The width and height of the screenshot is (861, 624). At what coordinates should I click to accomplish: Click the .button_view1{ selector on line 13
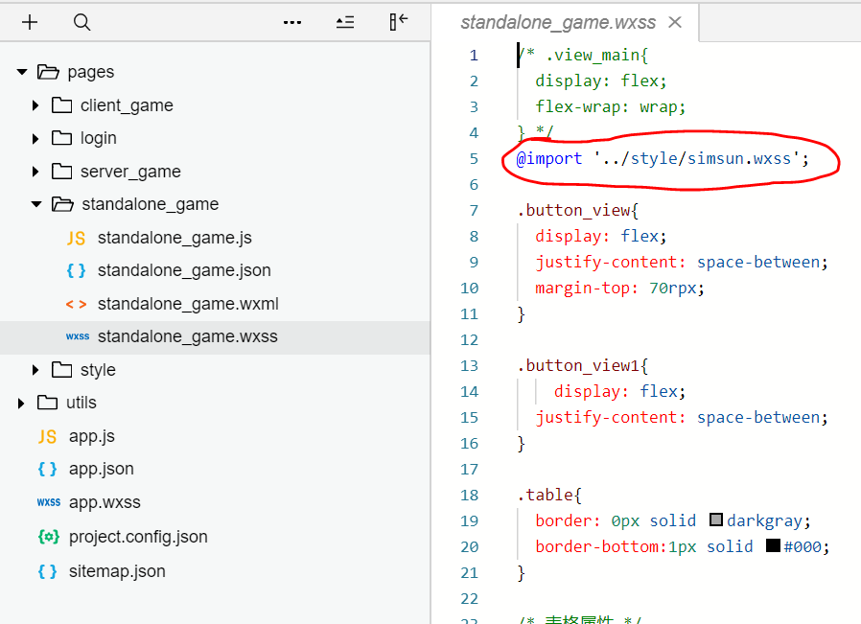[x=583, y=366]
